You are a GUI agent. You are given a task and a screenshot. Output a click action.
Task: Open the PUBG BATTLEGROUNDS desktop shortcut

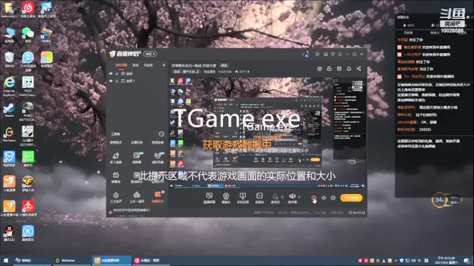click(x=28, y=112)
